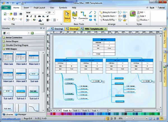This screenshot has height=122, width=168.
Task: Open Send to Back dropdown arrow
Action: click(116, 16)
